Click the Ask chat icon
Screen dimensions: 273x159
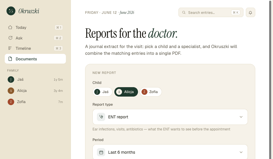(10, 38)
